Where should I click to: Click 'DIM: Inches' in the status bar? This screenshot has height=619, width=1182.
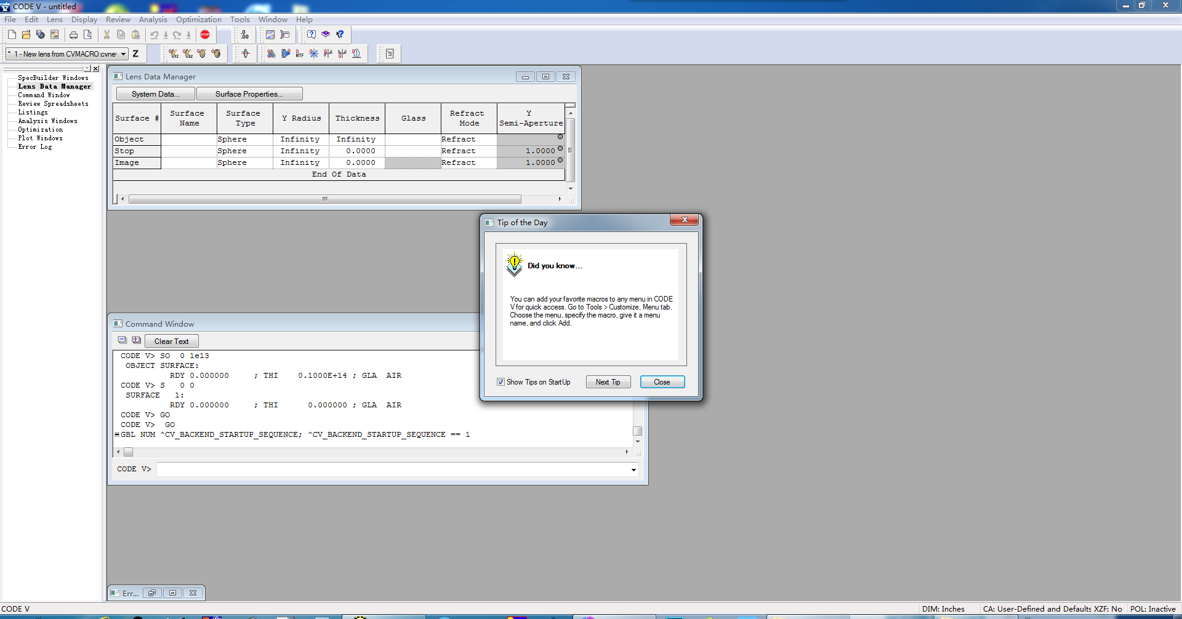click(x=943, y=609)
